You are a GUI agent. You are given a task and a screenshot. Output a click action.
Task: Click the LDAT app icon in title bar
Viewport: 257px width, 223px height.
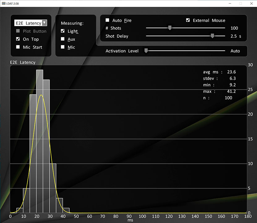click(x=4, y=3)
